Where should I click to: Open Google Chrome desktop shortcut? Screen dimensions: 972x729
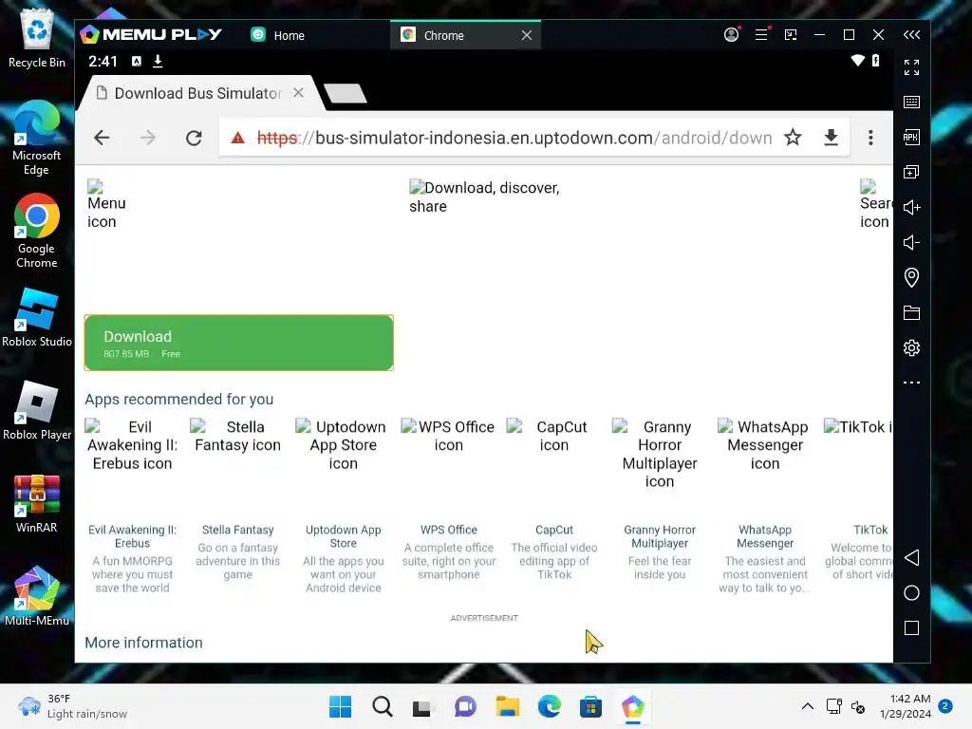pos(37,232)
